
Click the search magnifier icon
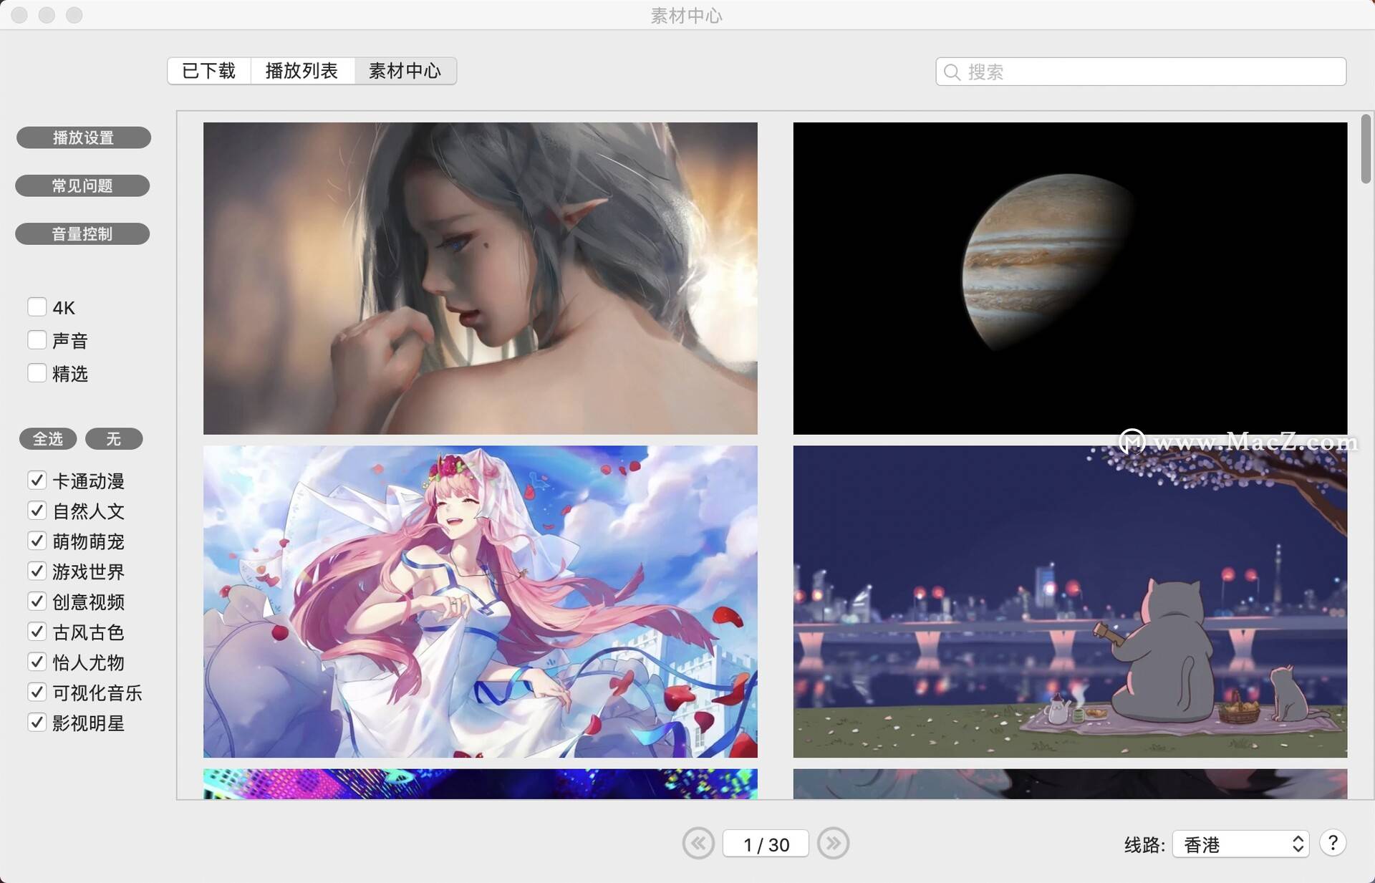click(x=952, y=72)
